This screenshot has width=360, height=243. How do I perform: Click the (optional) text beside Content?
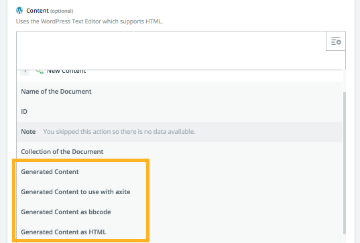(62, 11)
